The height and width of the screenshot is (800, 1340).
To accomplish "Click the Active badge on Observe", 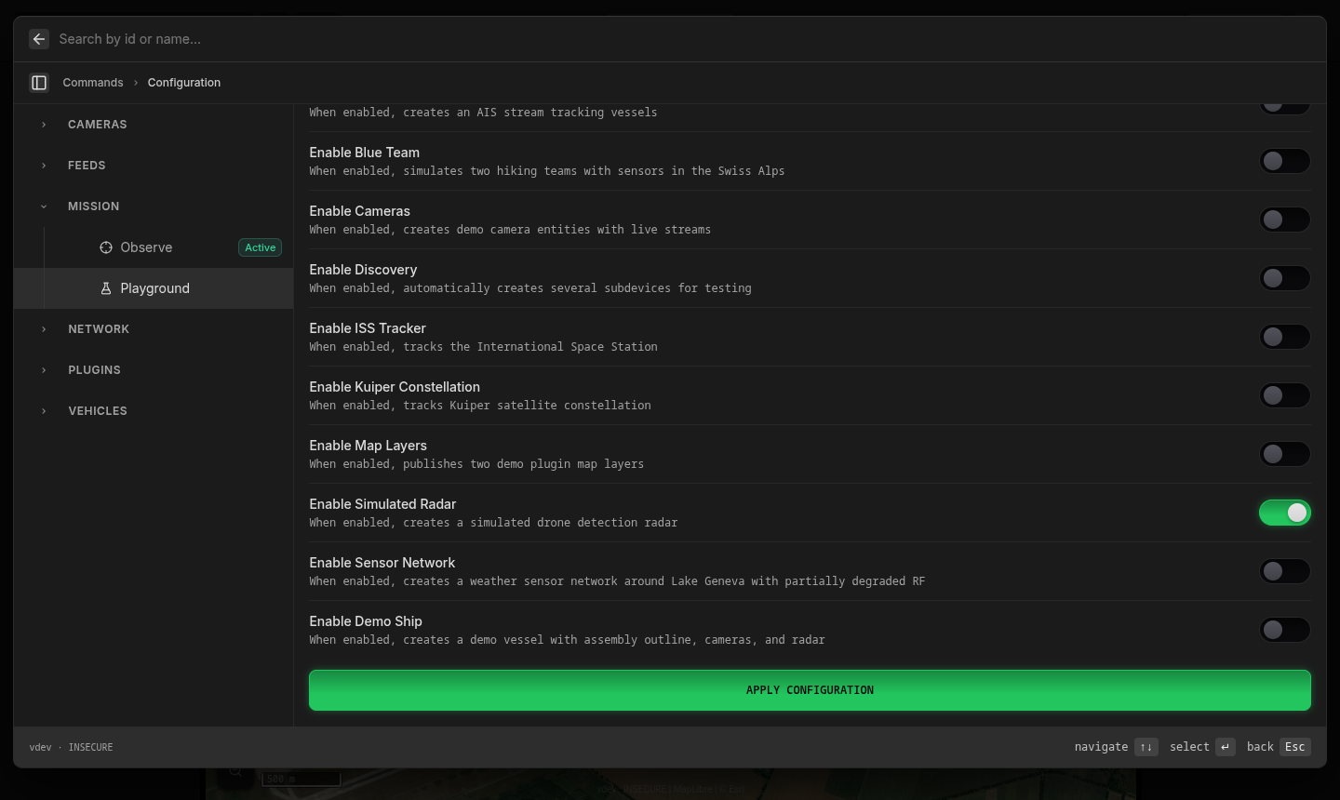I will pyautogui.click(x=261, y=247).
